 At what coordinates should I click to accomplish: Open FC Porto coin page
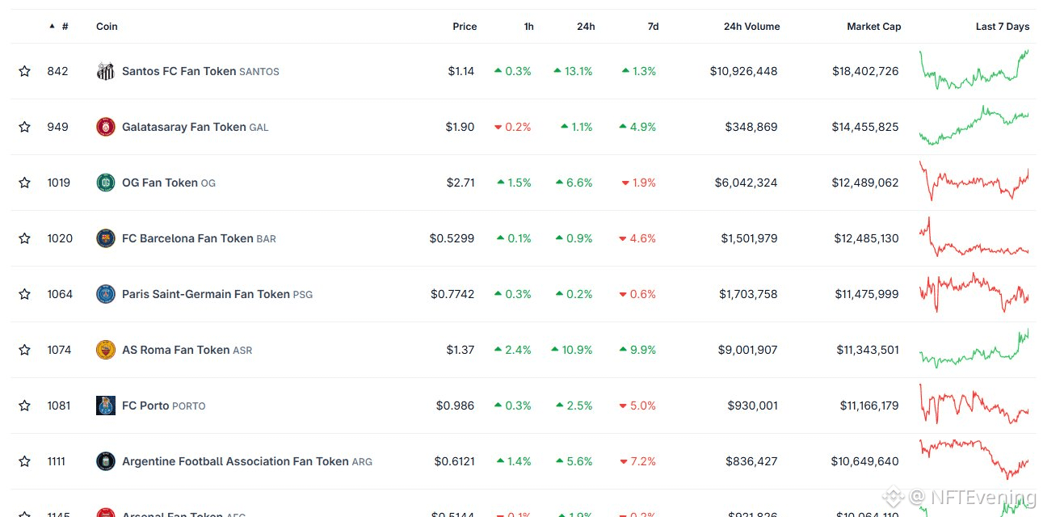click(x=163, y=406)
